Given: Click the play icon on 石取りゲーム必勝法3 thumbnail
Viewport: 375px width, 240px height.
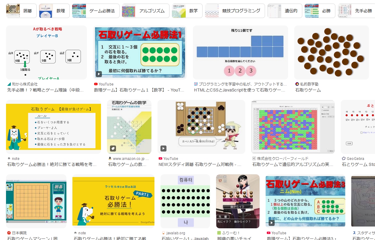Looking at the screenshot, I should (x=271, y=223).
